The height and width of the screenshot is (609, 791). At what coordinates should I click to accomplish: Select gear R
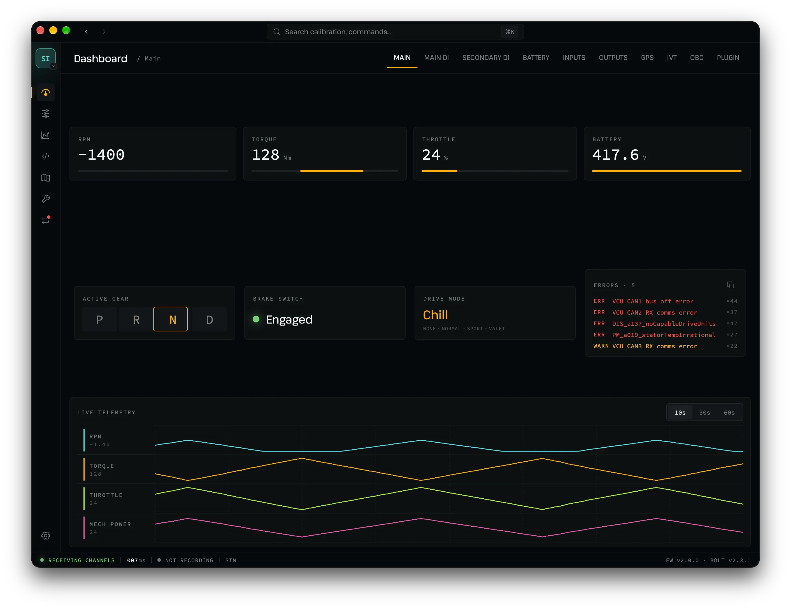pos(136,319)
